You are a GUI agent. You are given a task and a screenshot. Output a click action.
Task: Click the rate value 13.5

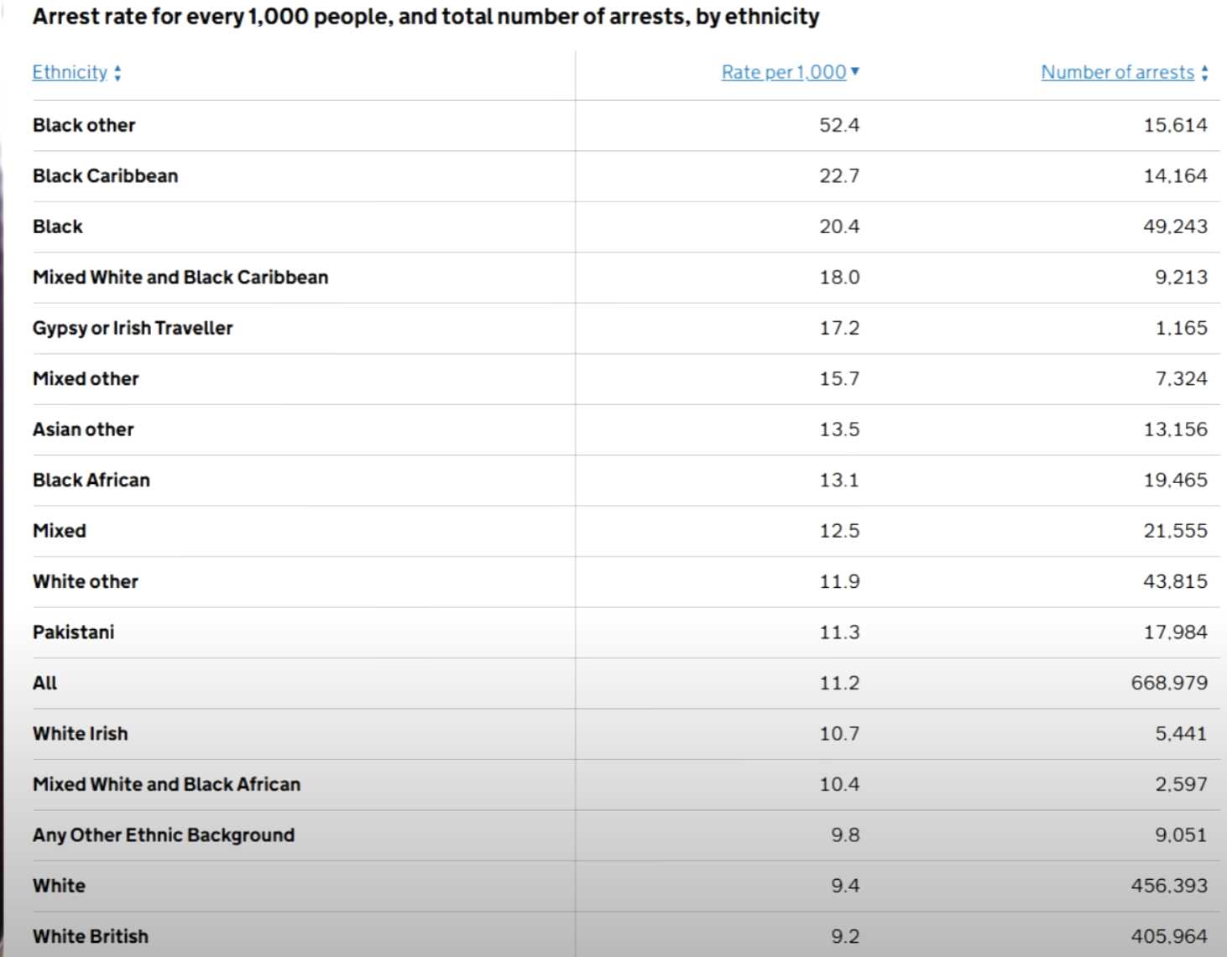pyautogui.click(x=839, y=429)
